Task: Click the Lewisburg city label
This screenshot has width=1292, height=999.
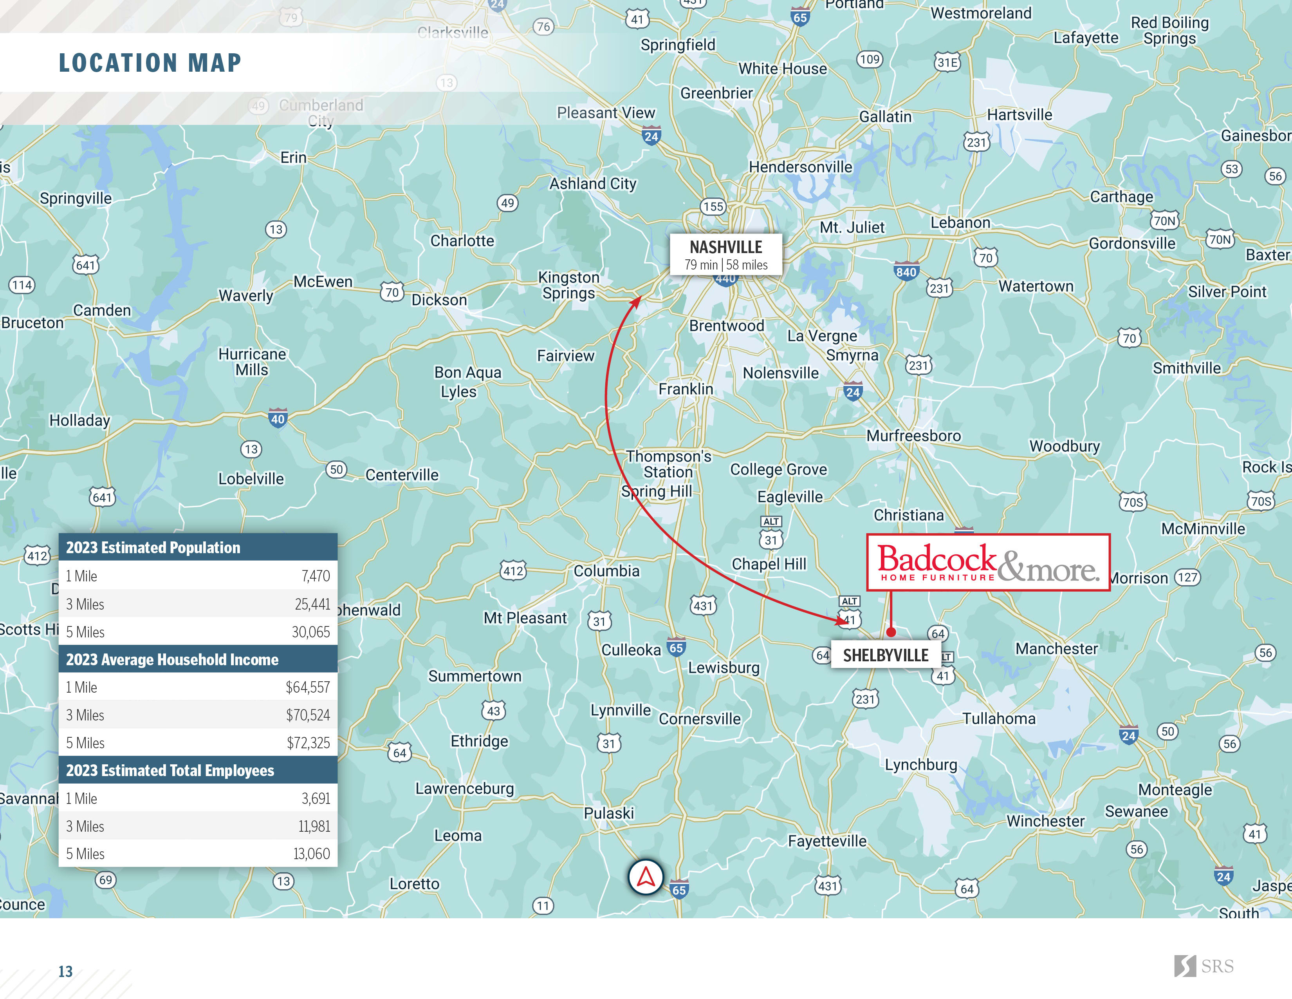Action: 724,668
